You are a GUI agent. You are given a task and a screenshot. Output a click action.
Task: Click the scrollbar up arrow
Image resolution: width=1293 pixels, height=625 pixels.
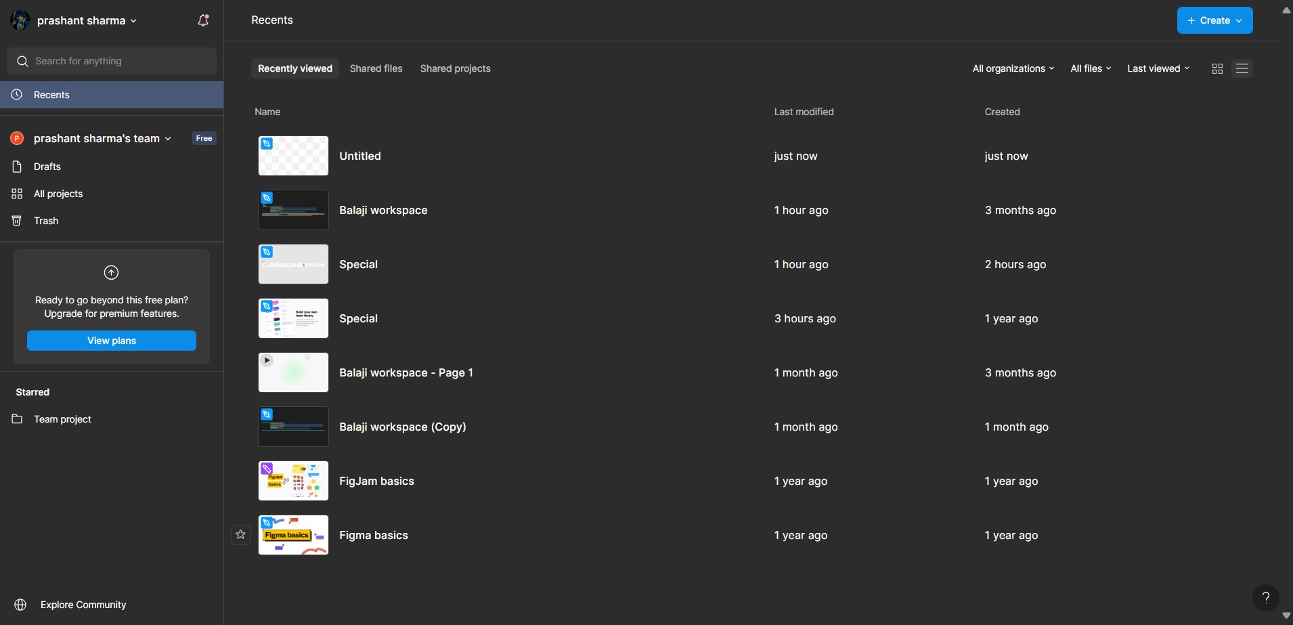pyautogui.click(x=1286, y=9)
